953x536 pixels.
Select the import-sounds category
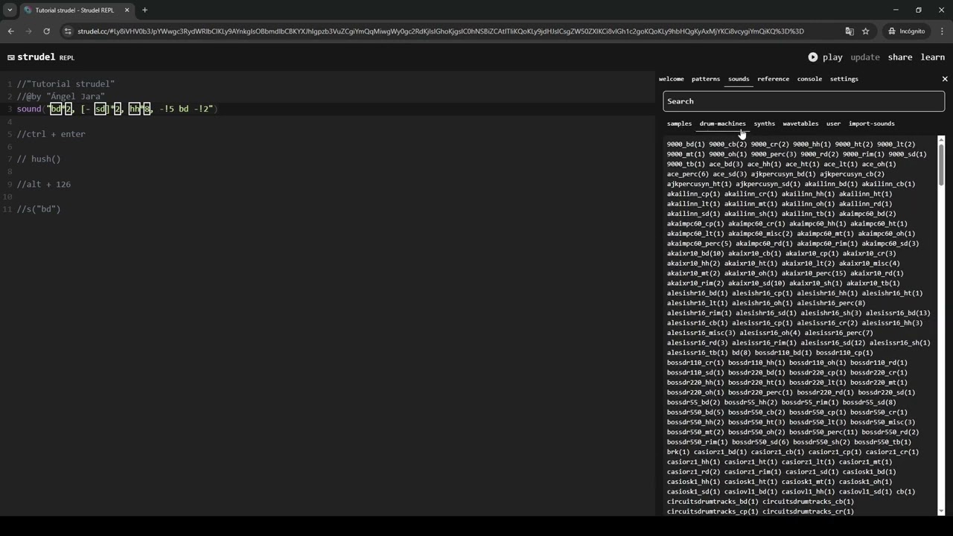pyautogui.click(x=872, y=124)
